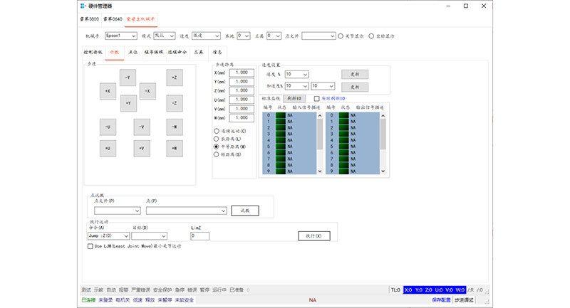Select the 爱普生机械手 tab

(140, 19)
